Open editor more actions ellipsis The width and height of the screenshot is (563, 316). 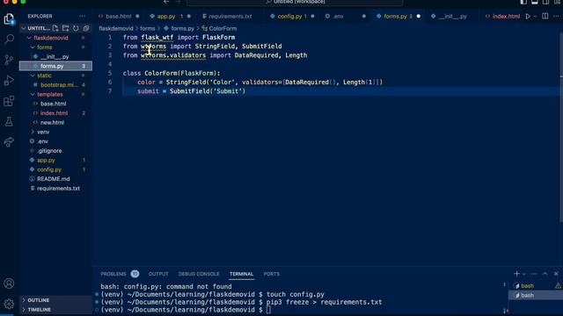tap(556, 16)
